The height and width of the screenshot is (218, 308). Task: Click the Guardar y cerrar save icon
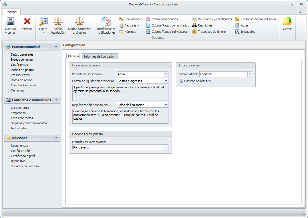coord(10,21)
